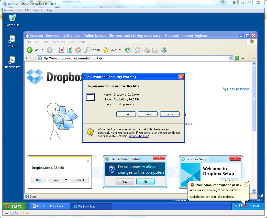Switch to the Dropbox - Downloading taskbar button
The width and height of the screenshot is (267, 218).
50,206
